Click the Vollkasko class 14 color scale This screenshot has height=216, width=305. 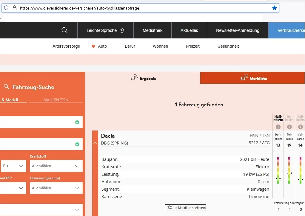[x=300, y=170]
